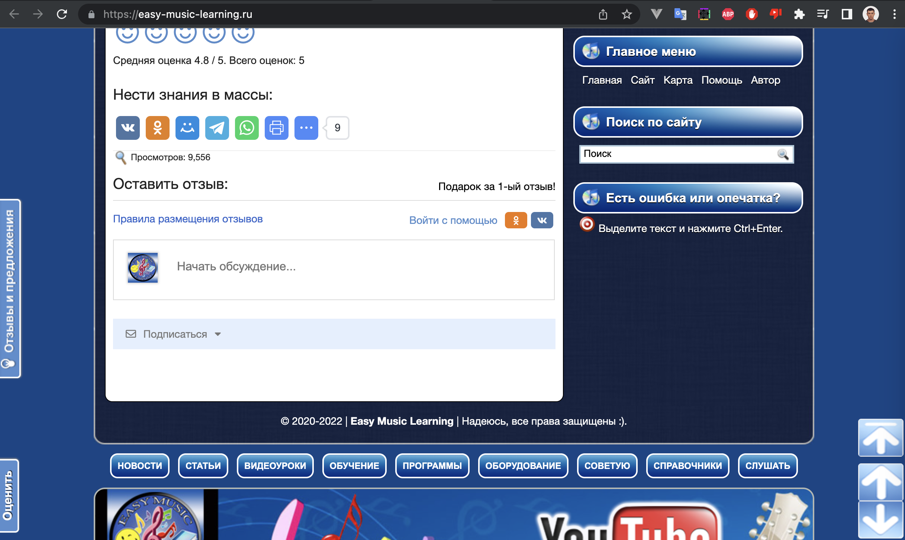Rate with the fifth smiley face

(243, 34)
